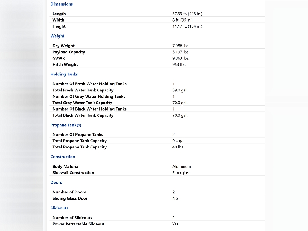Click the Number Of Propane Tanks label
Image resolution: width=308 pixels, height=231 pixels.
coord(78,135)
